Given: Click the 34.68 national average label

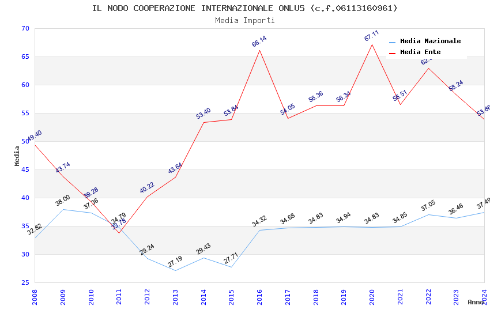Looking at the screenshot, I should (288, 219).
